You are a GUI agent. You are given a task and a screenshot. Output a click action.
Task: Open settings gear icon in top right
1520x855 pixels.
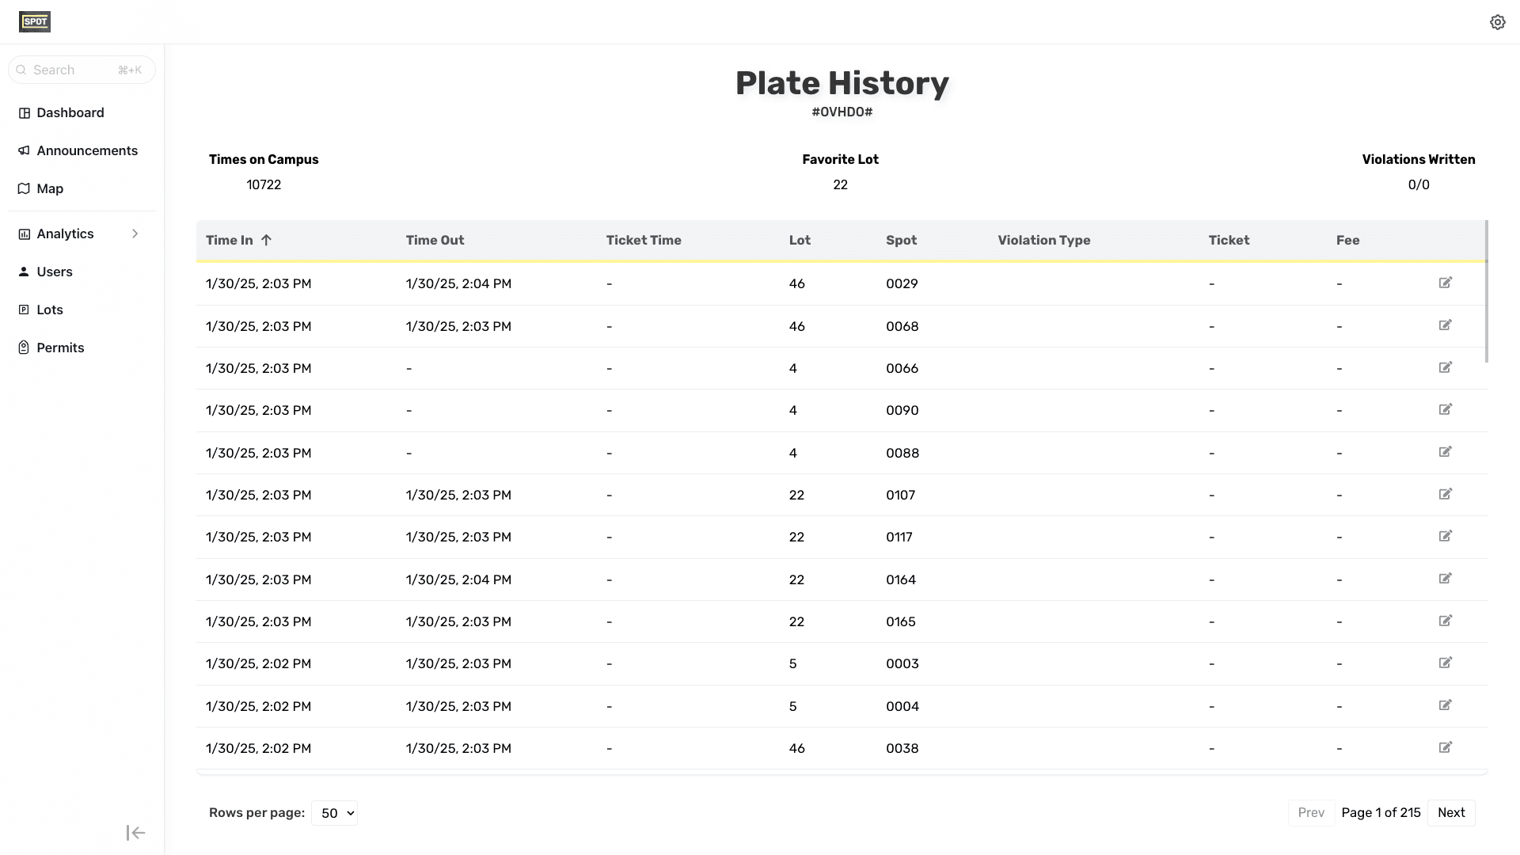coord(1497,22)
